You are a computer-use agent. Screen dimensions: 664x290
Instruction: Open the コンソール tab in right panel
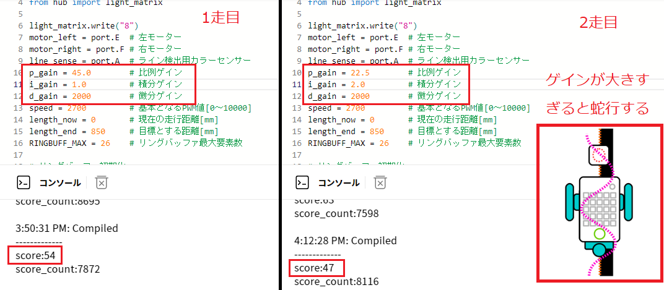(338, 182)
